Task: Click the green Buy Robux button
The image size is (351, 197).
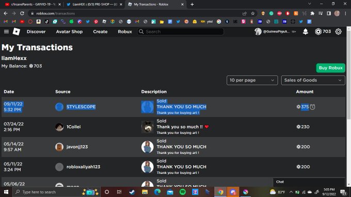Action: pyautogui.click(x=330, y=68)
